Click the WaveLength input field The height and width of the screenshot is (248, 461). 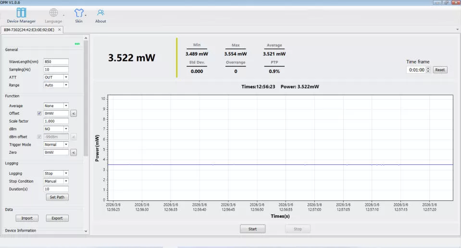tap(56, 62)
